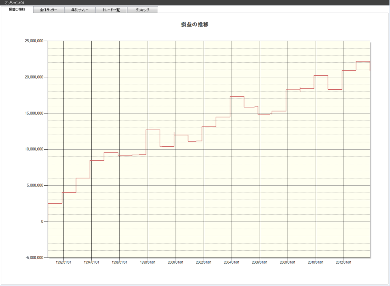
Task: Click the 2000/01/01 x-axis label
Action: click(x=176, y=262)
